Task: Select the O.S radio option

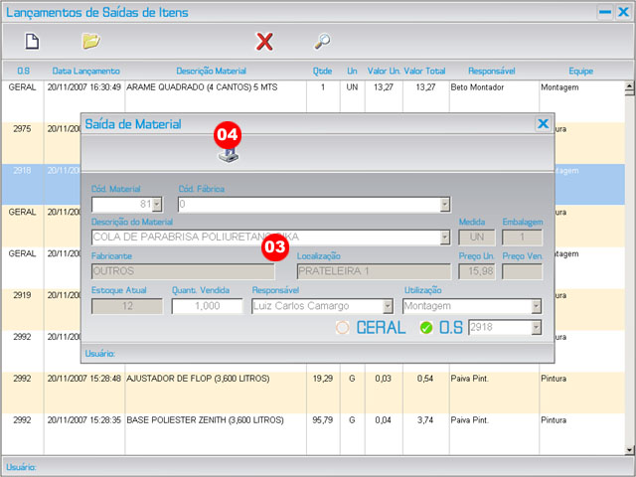Action: coord(426,328)
